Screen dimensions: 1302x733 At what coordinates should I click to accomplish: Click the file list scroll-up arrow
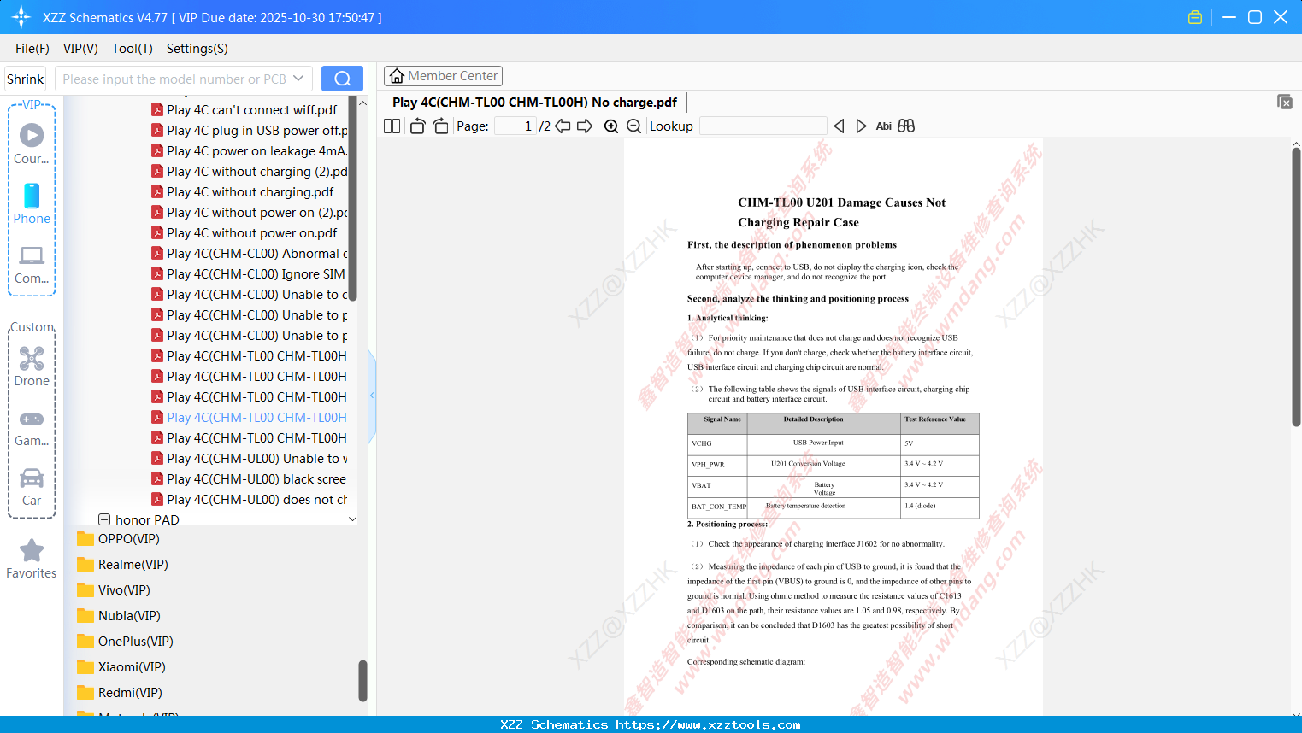pos(362,103)
